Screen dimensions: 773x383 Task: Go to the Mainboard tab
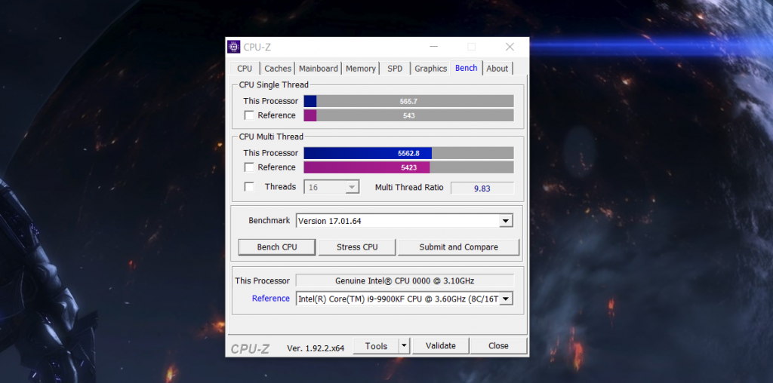319,69
